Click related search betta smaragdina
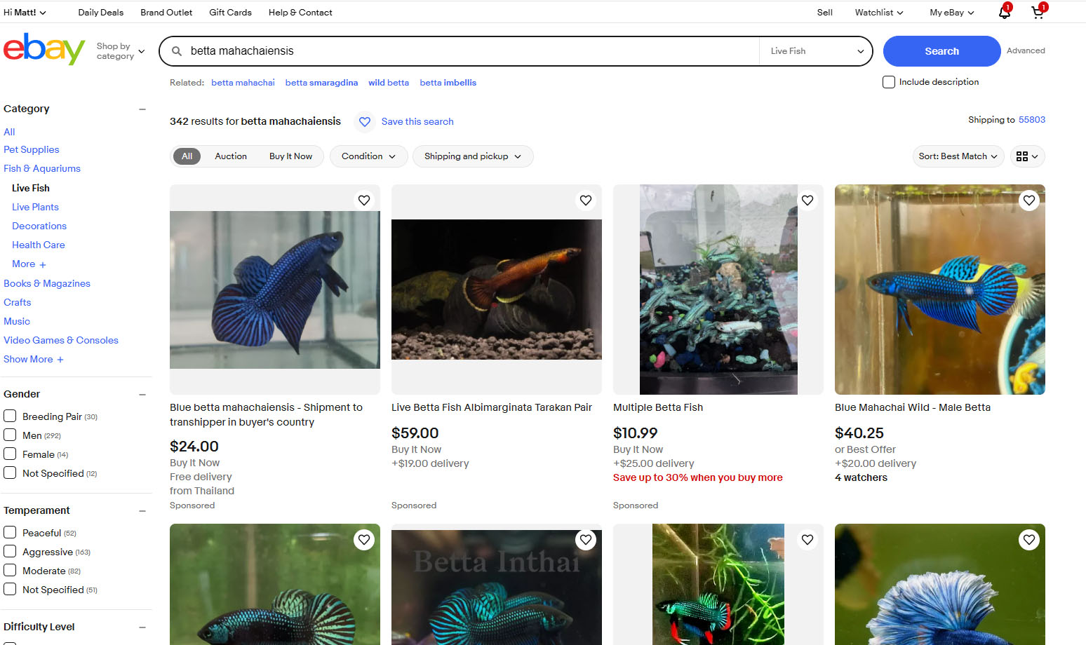 point(321,83)
